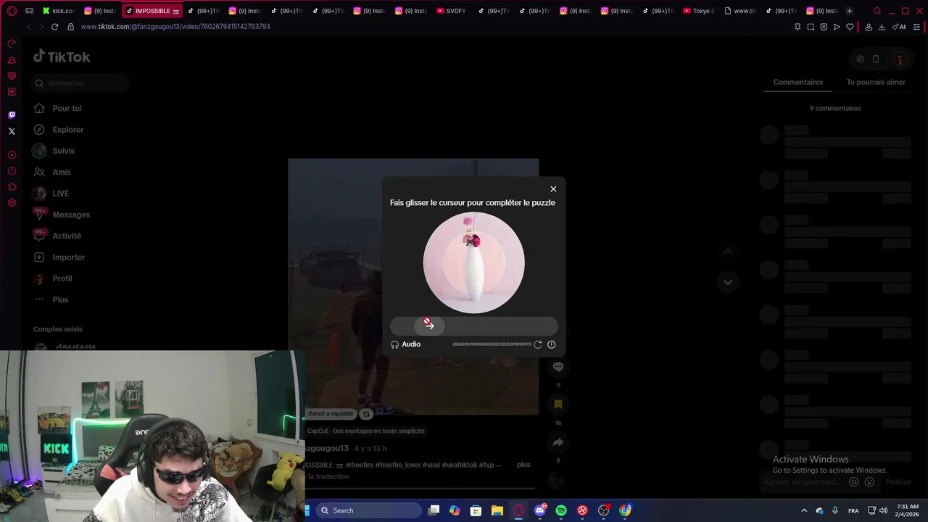Search tabs using the magnifier icon
Screen dimensions: 928x522
[877, 11]
